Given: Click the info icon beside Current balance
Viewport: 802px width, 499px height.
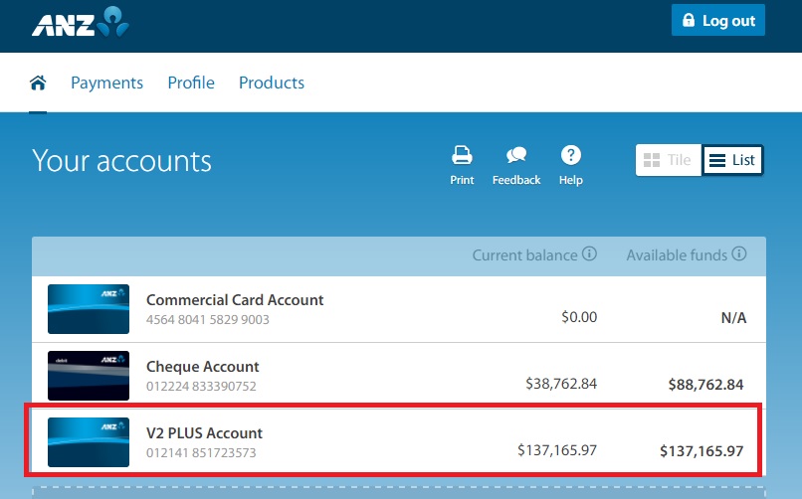Looking at the screenshot, I should [x=589, y=253].
